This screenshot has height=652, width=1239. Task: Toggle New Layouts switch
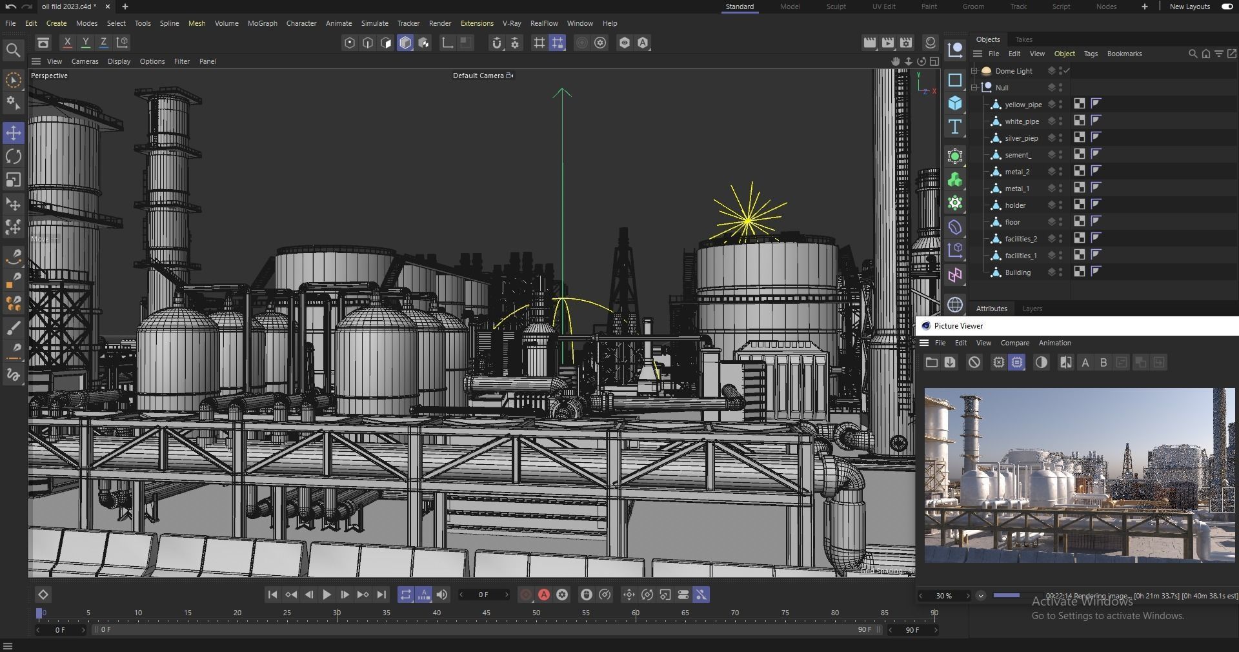click(x=1227, y=6)
